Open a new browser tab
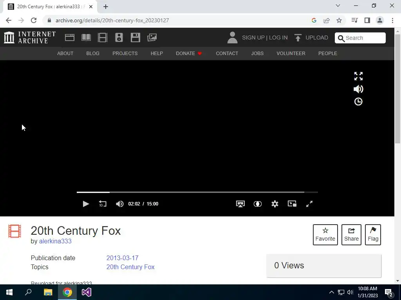The width and height of the screenshot is (401, 300). 106,7
